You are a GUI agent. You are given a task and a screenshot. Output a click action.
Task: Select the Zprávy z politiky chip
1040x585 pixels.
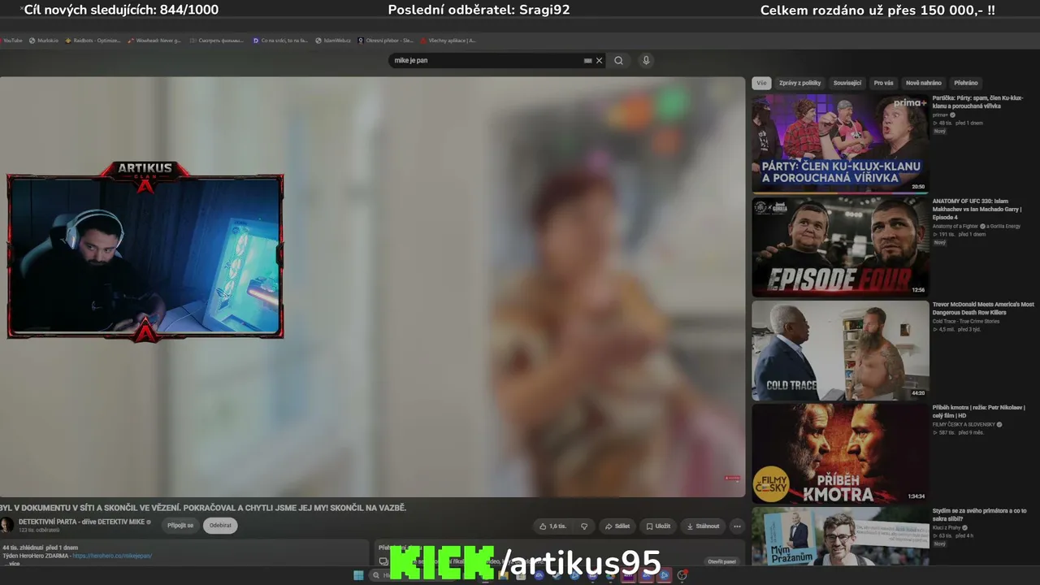[x=800, y=83]
